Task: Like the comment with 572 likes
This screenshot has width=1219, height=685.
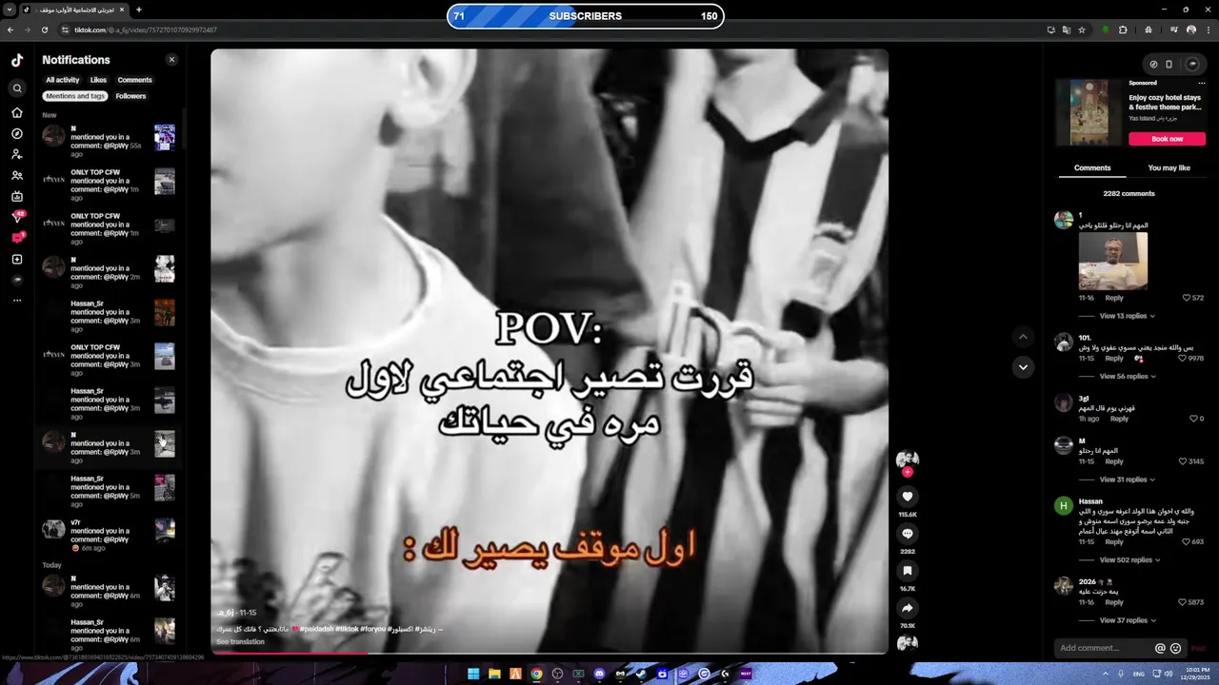Action: coord(1187,298)
